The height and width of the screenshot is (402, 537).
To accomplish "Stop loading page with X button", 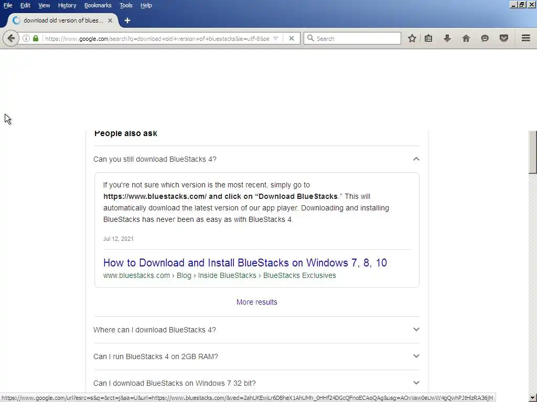I will coord(292,38).
